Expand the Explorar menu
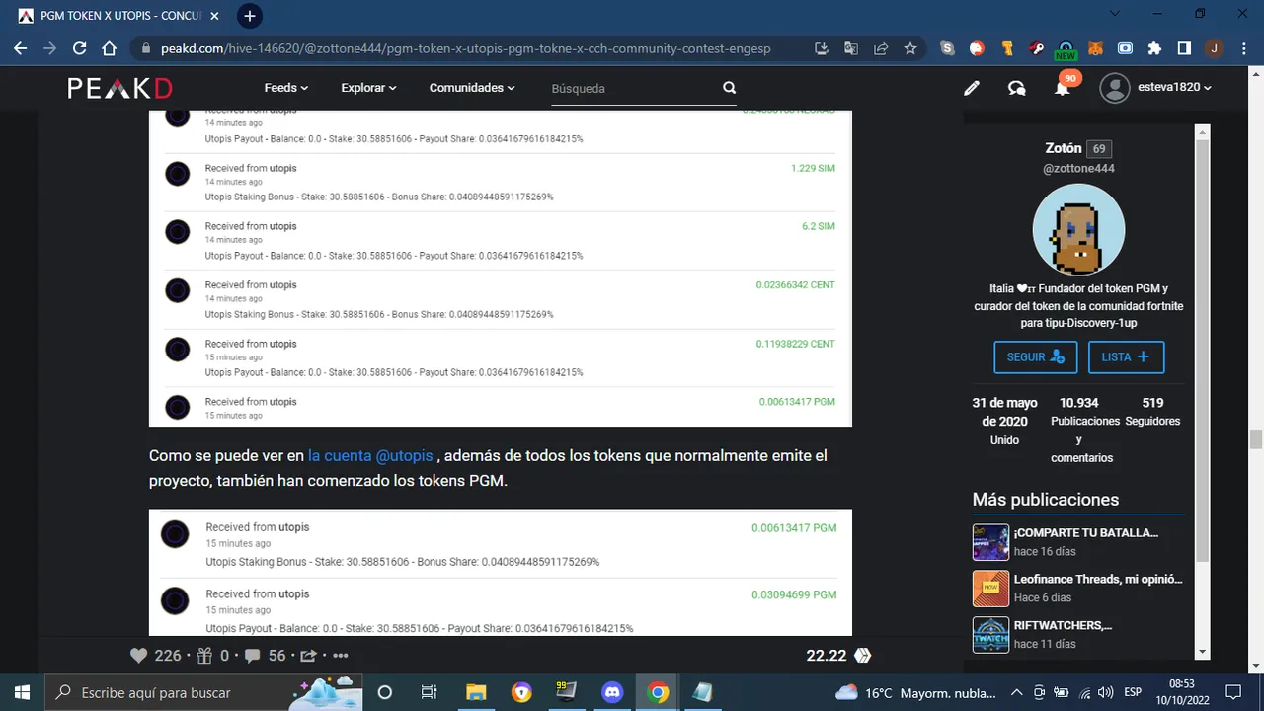The height and width of the screenshot is (711, 1264). click(368, 88)
